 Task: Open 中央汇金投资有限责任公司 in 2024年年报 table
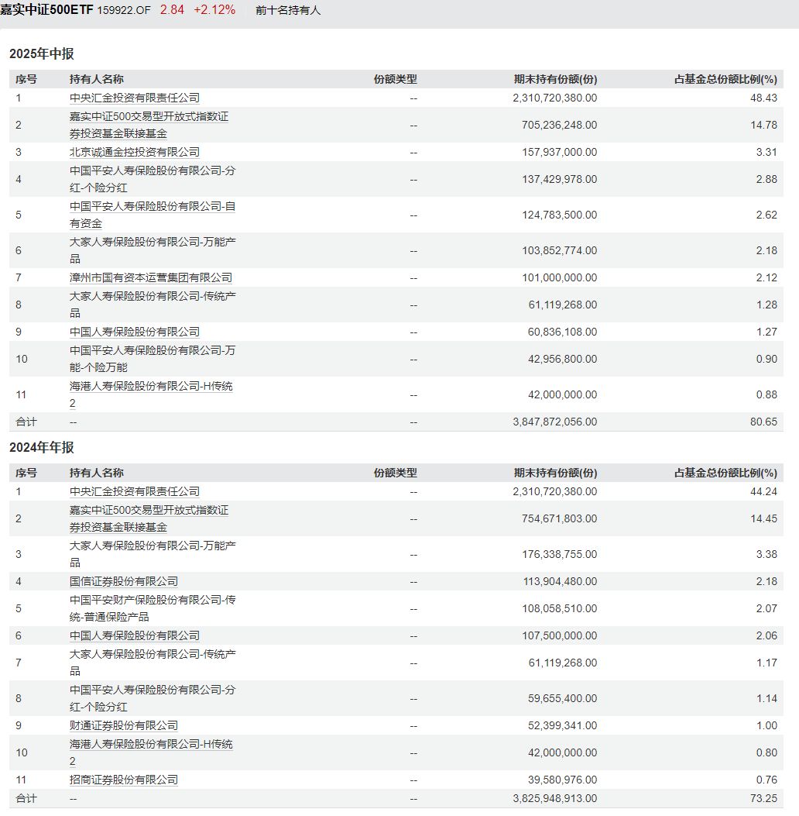click(x=134, y=491)
